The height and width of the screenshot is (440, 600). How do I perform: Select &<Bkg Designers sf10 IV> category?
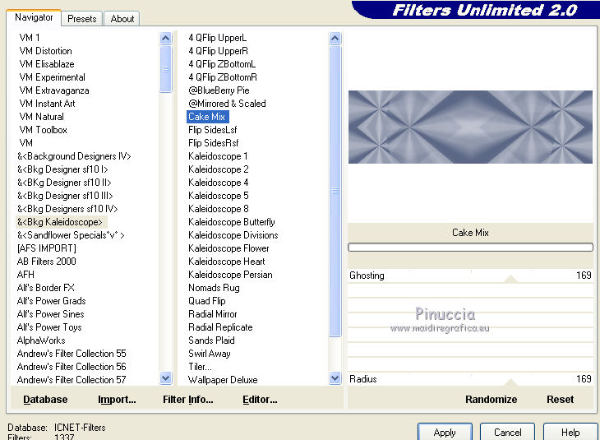click(x=67, y=209)
